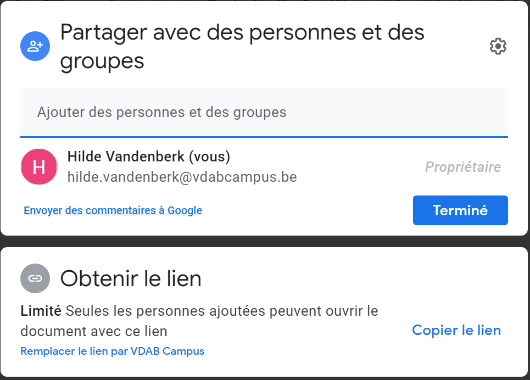Click the Terminé button
This screenshot has width=530, height=380.
click(x=460, y=210)
